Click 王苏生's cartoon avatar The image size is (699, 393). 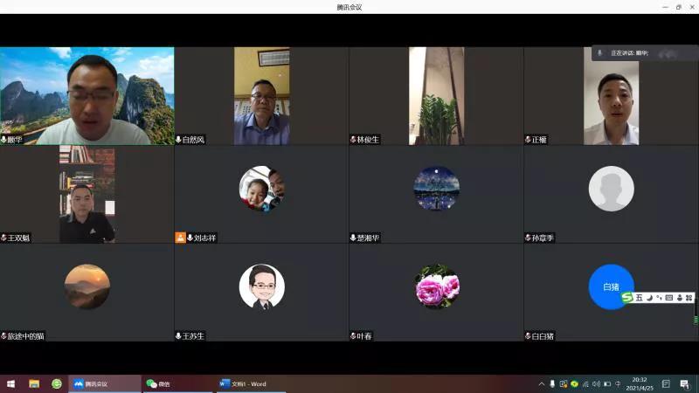point(261,286)
